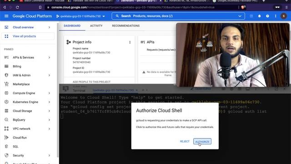Image resolution: width=291 pixels, height=164 pixels.
Task: Click the browser bookmark icon
Action: [40, 7]
